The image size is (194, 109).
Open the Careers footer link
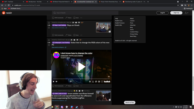(132, 21)
